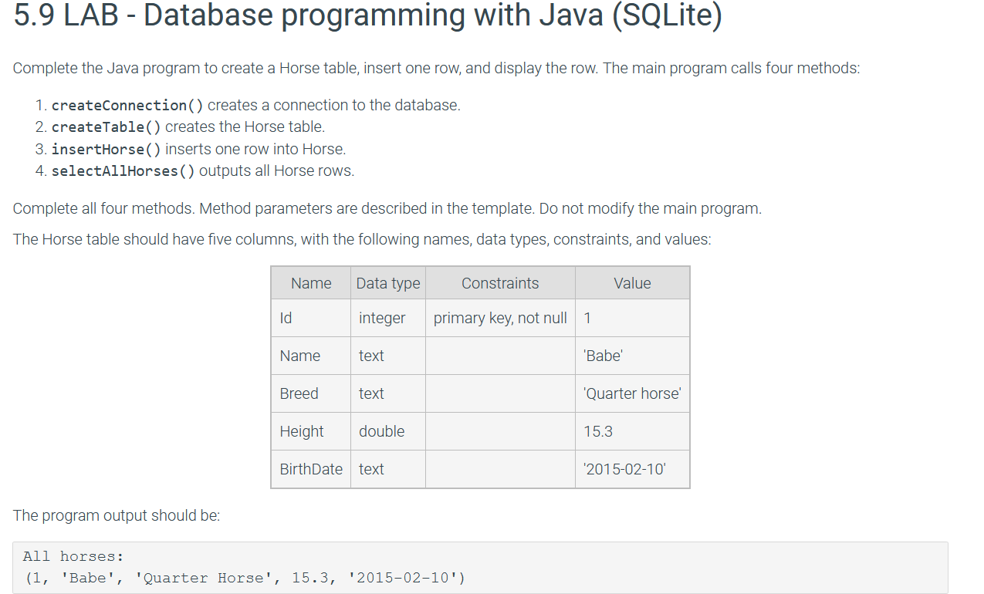Click the 'All horses:' output line
984x594 pixels.
coord(73,556)
